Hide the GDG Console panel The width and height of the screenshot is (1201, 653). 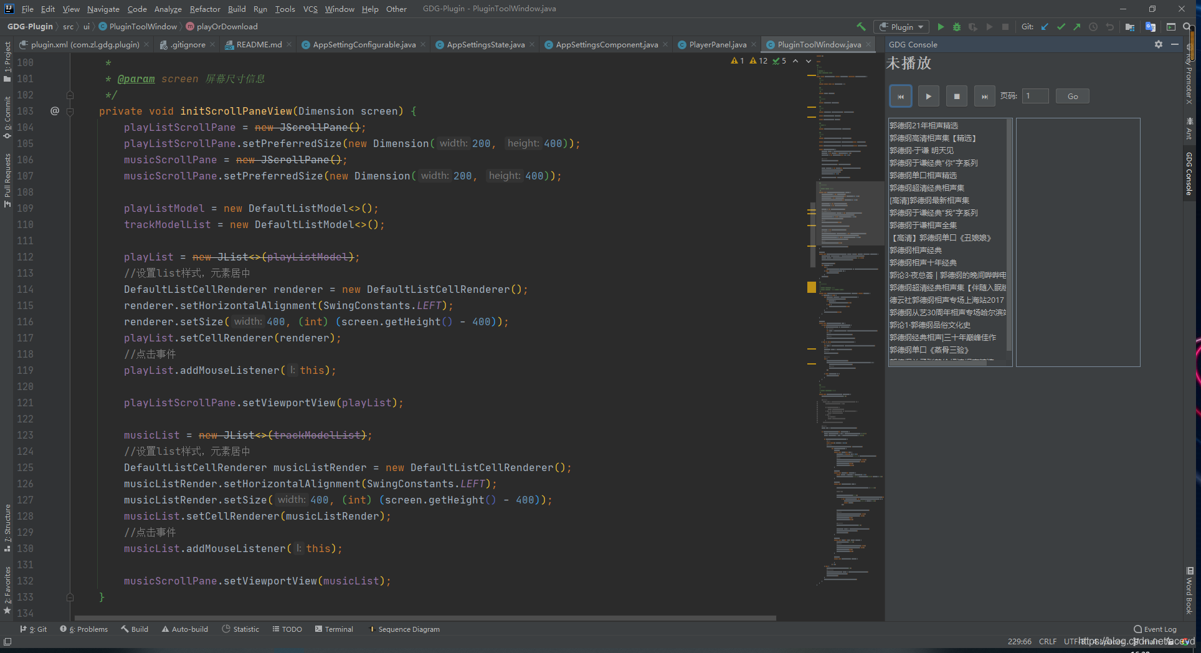pyautogui.click(x=1175, y=44)
